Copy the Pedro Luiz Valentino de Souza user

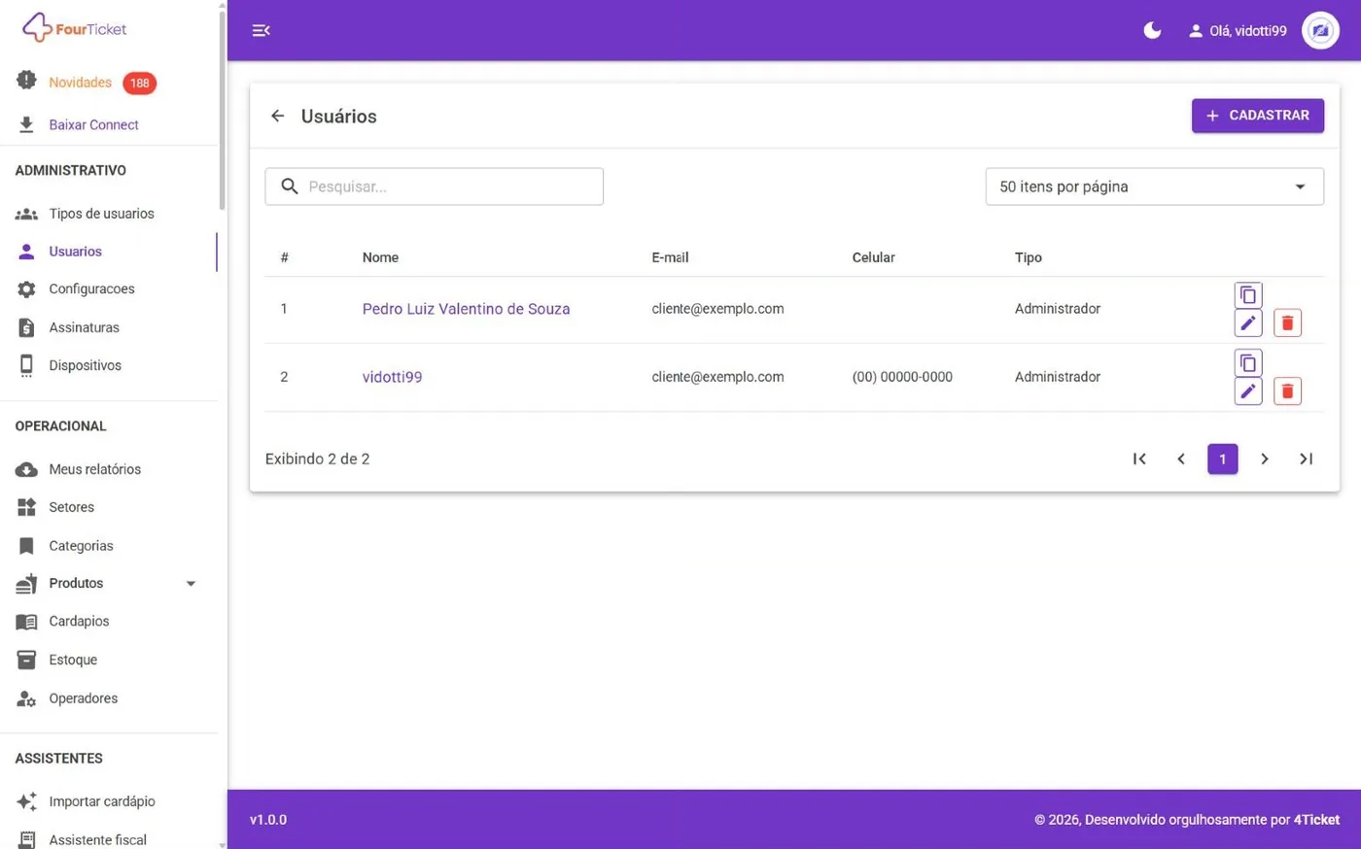coord(1248,295)
